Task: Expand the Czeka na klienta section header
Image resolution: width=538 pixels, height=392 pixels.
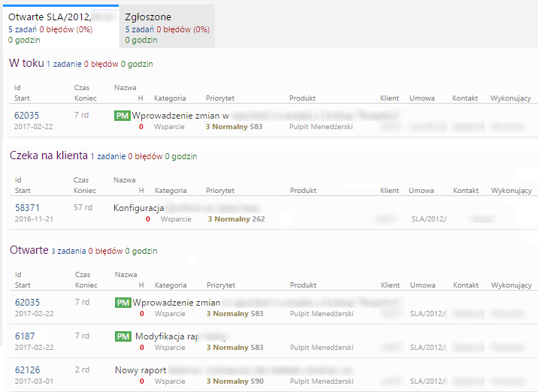Action: point(48,156)
